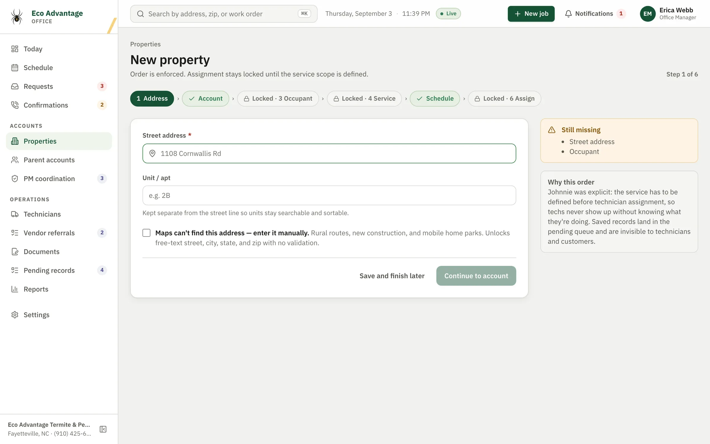Open Reports in the sidebar
Image resolution: width=710 pixels, height=444 pixels.
(59, 289)
